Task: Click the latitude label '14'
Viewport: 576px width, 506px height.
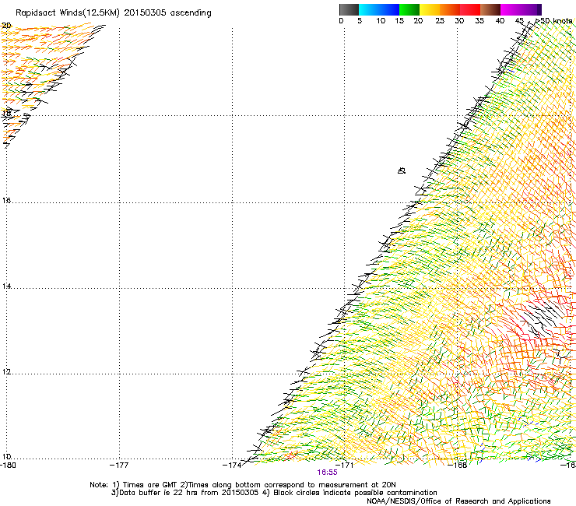Action: point(6,286)
